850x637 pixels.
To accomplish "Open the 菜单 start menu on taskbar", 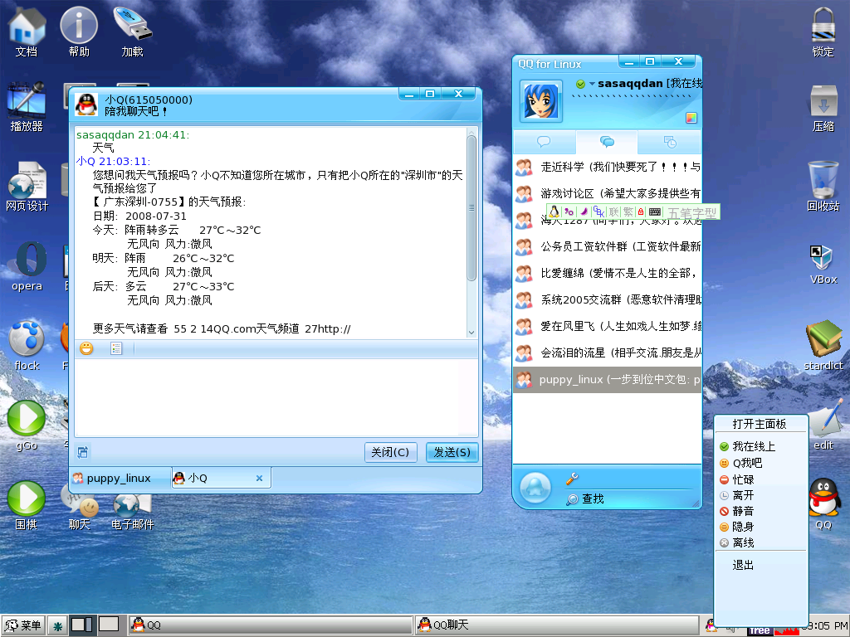I will [x=23, y=625].
